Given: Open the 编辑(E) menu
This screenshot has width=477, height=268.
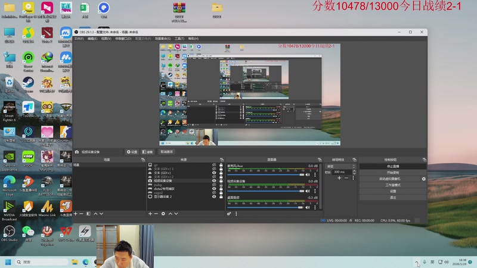Looking at the screenshot, I should click(x=92, y=39).
